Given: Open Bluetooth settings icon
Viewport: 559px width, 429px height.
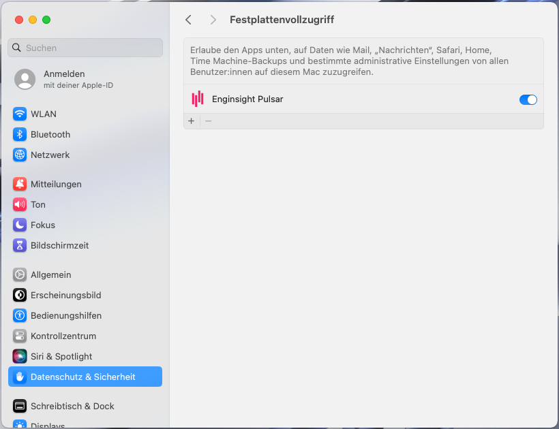Looking at the screenshot, I should (20, 134).
